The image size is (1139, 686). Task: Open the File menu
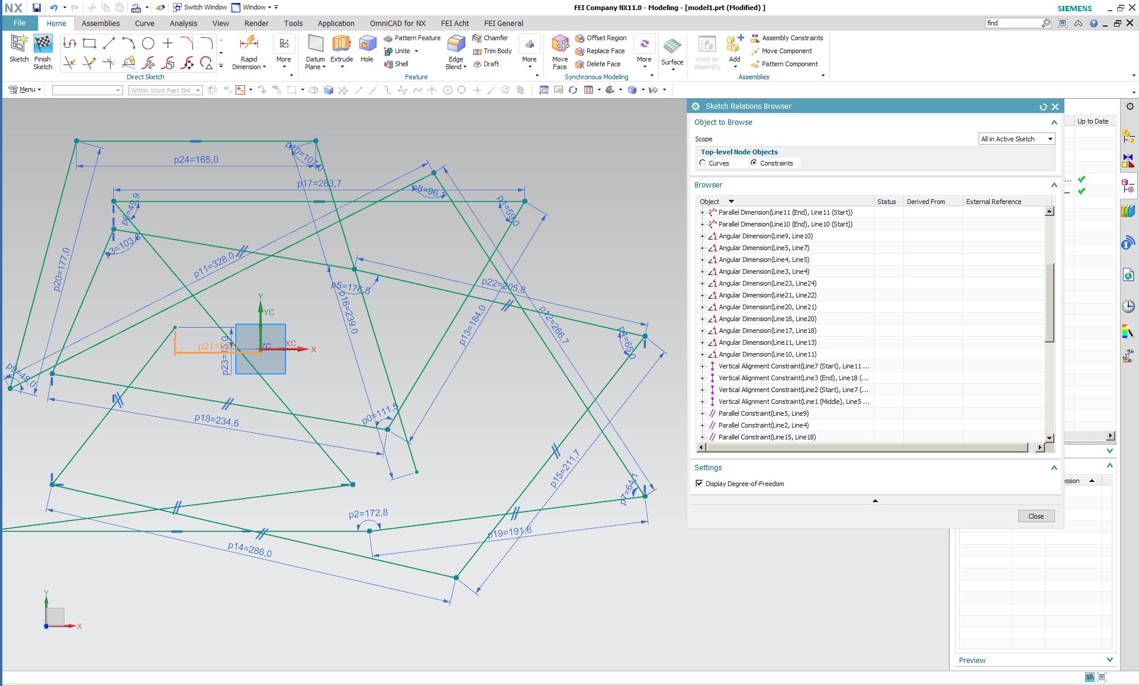click(20, 23)
